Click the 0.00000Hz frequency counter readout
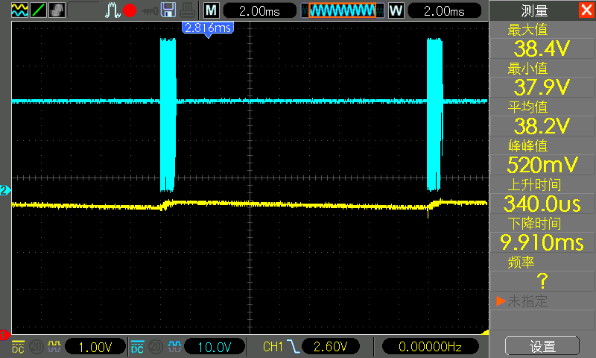This screenshot has height=358, width=596. click(430, 347)
